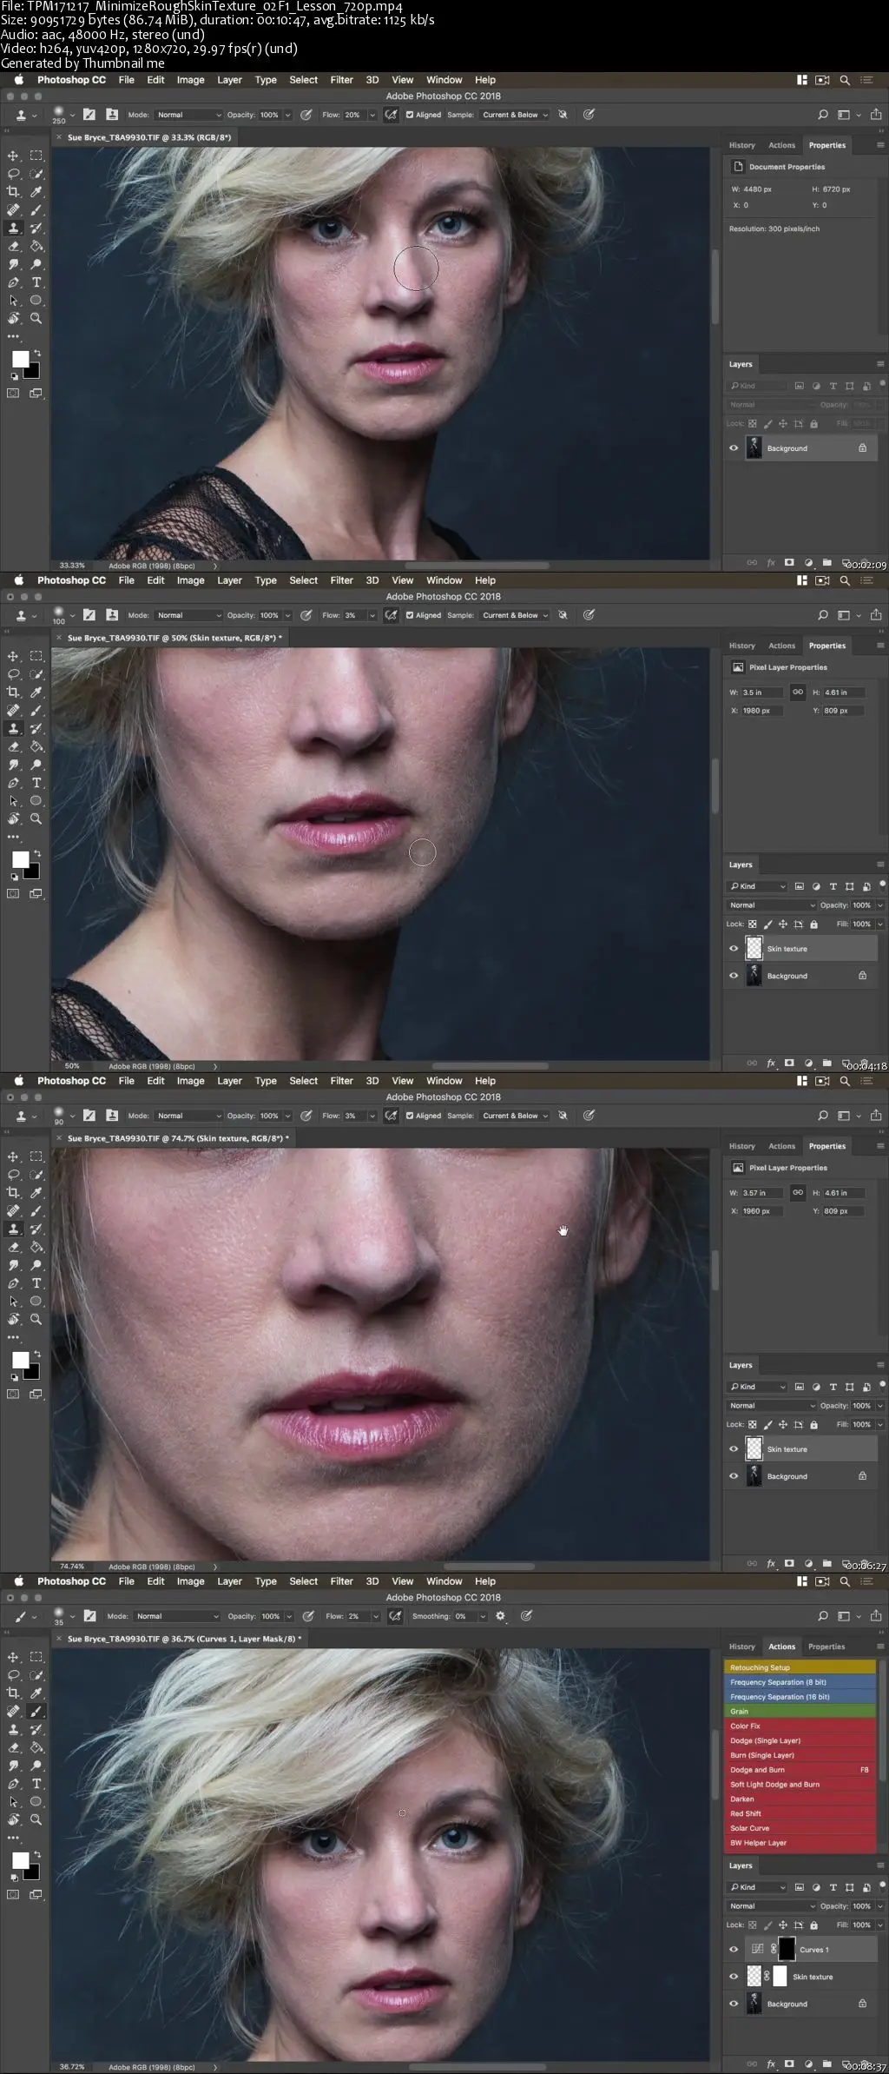
Task: Run the Solar Curve action
Action: coord(800,1828)
